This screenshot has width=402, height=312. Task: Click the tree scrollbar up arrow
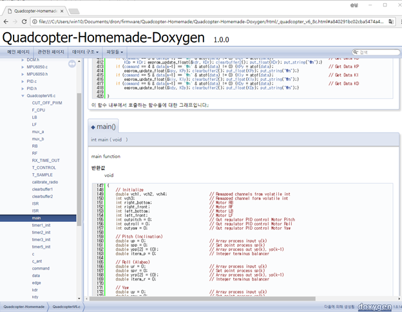coord(79,61)
